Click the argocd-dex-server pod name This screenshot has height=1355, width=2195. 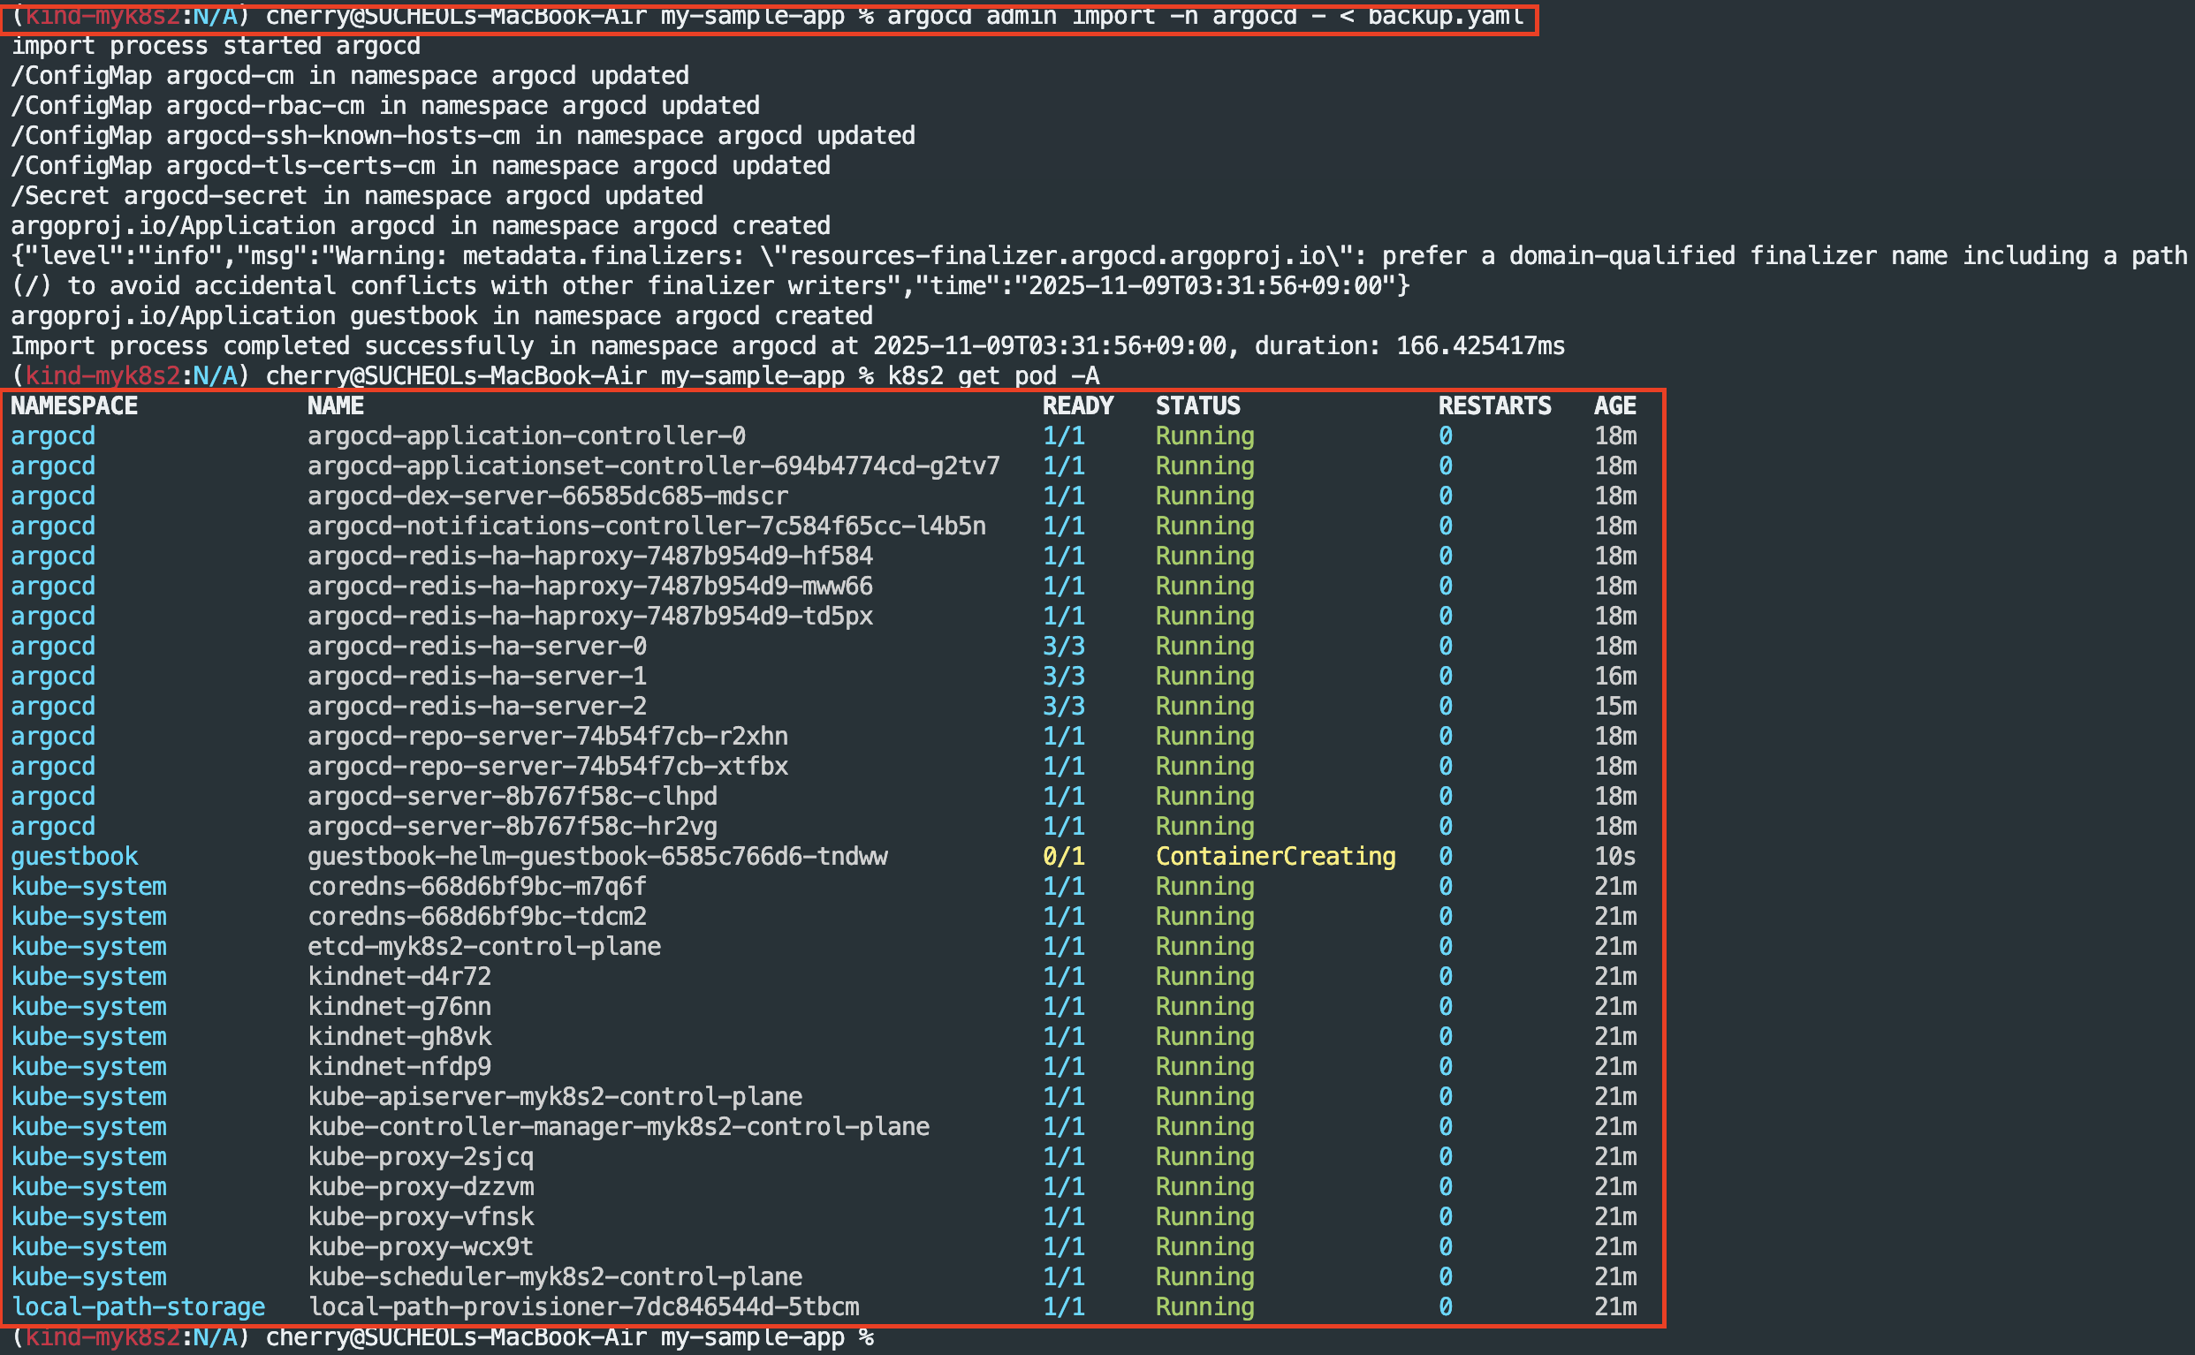548,496
